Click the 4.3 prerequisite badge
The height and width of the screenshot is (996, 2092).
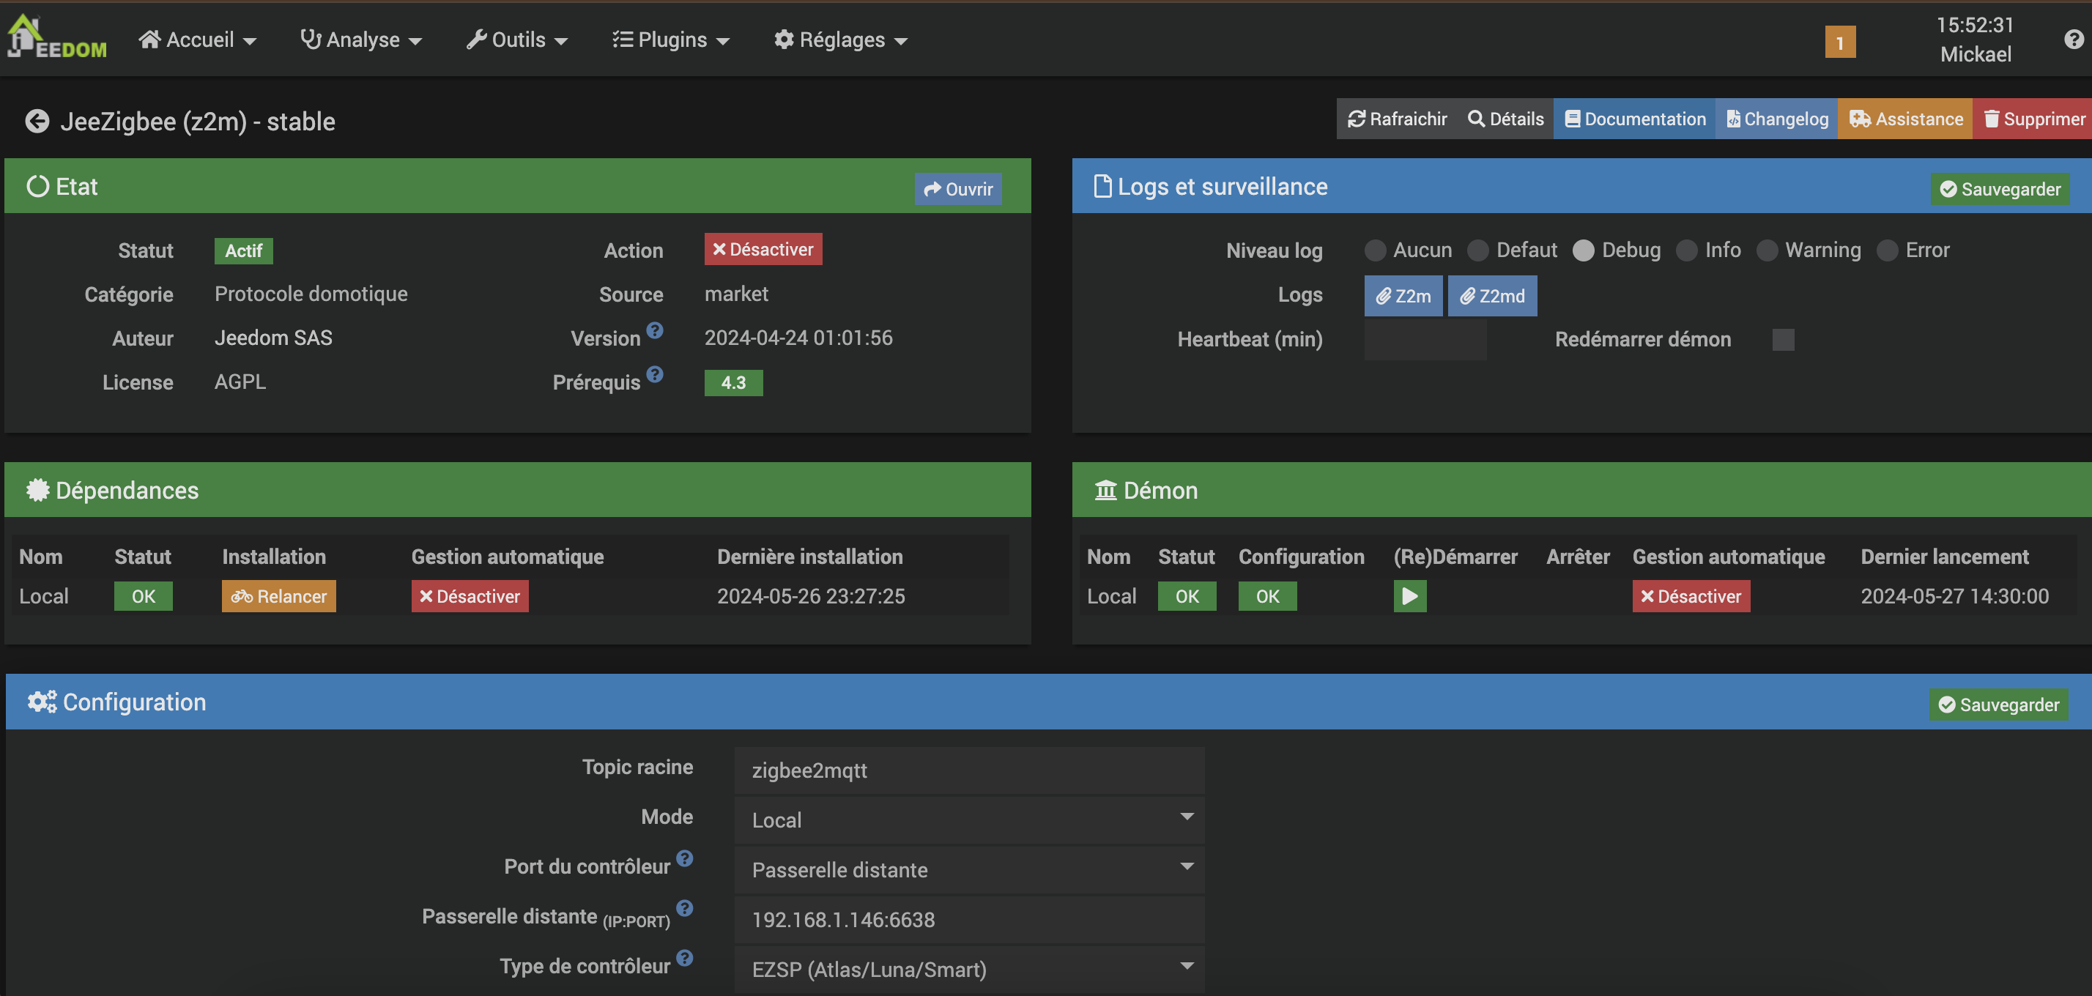[x=733, y=382]
